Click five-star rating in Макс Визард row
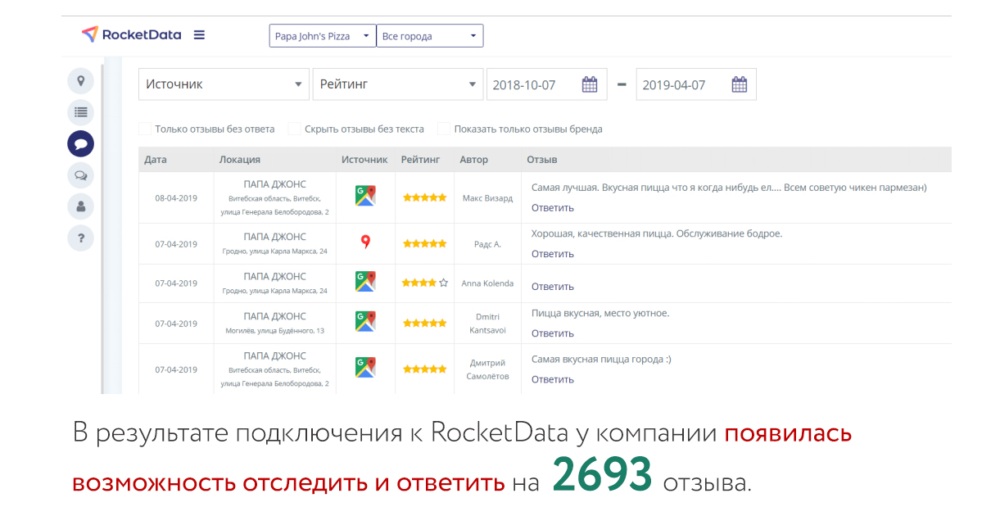The height and width of the screenshot is (516, 991). [x=424, y=197]
